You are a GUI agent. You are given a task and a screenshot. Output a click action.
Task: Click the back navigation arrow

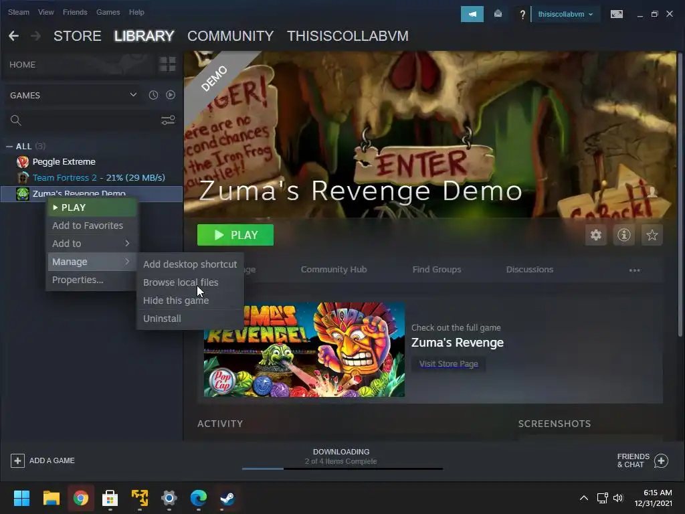[x=13, y=36]
